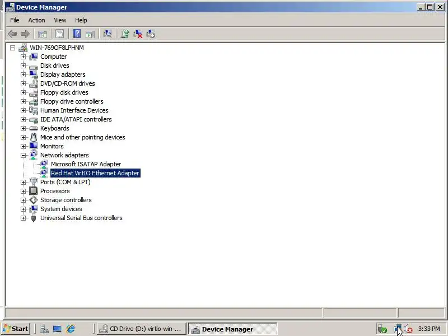Select the IDE ATA/ATAPI controllers label

[76, 119]
